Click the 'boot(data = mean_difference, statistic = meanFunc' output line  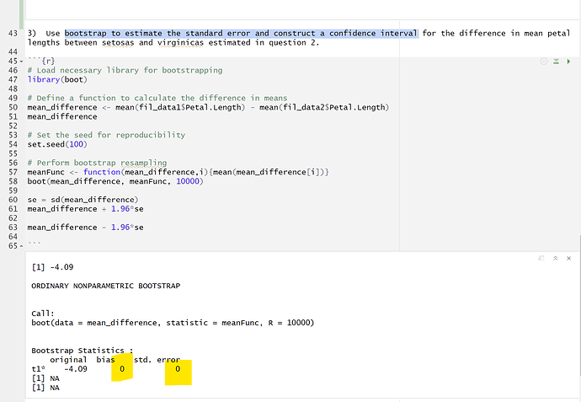click(x=173, y=323)
